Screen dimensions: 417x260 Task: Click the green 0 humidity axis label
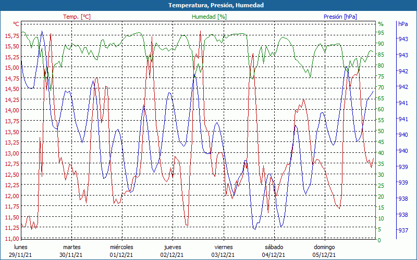(x=379, y=240)
